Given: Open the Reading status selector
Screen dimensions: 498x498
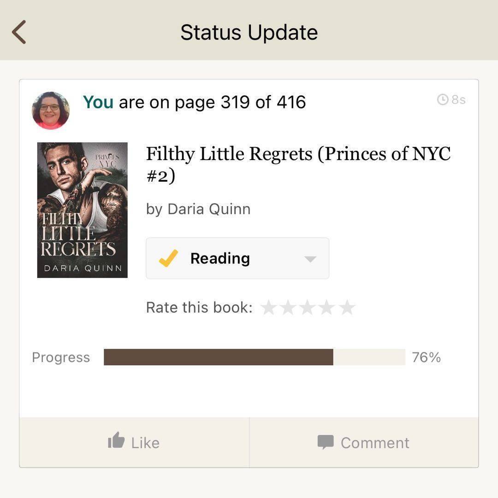Looking at the screenshot, I should pos(237,258).
